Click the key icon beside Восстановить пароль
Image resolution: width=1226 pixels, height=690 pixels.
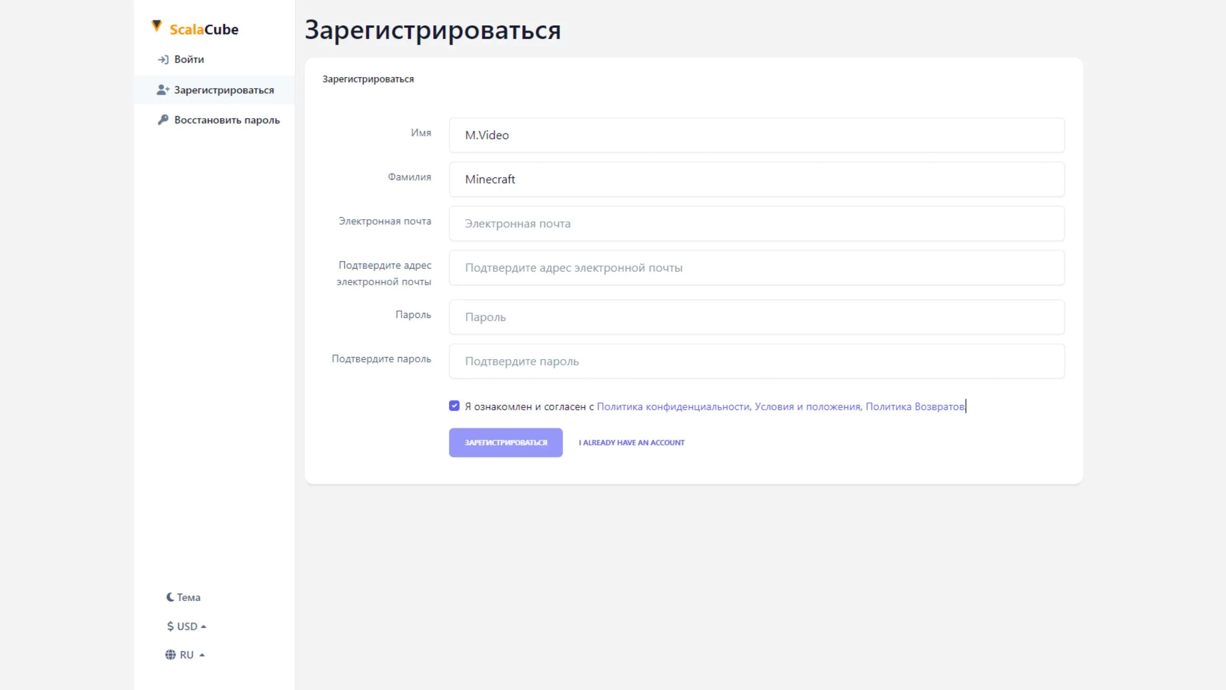[163, 120]
